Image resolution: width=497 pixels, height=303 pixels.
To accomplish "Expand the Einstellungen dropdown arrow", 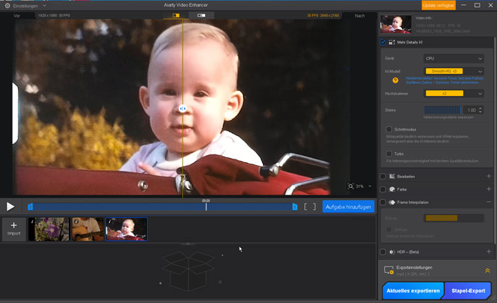I will pyautogui.click(x=44, y=6).
